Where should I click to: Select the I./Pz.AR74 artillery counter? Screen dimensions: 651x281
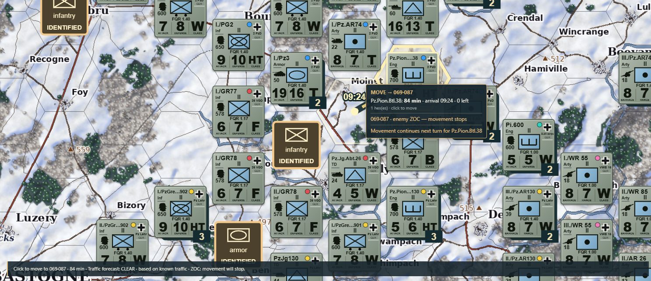(x=354, y=45)
